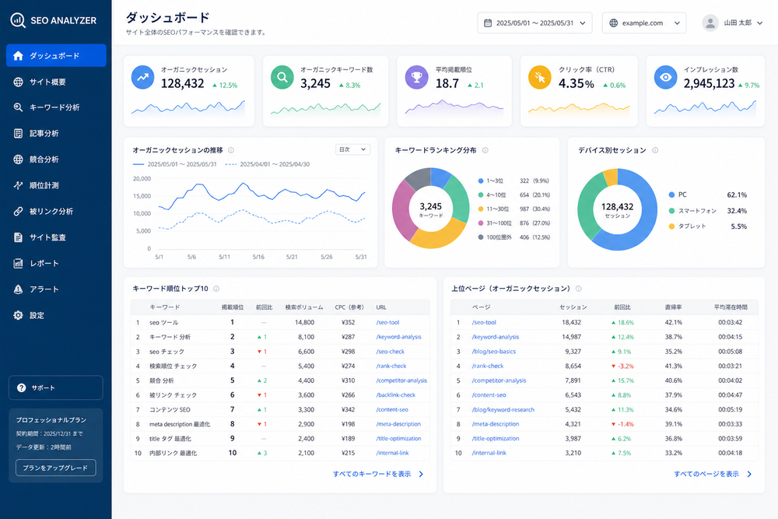Screen dimensions: 778x519
Task: Click info icon beside キーワード順位トップ10
Action: [216, 289]
